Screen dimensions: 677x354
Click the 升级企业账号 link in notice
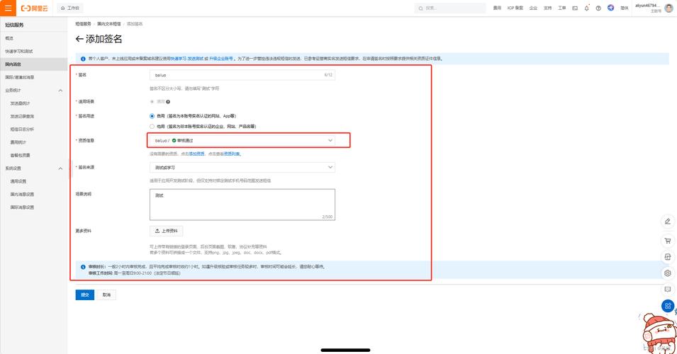(221, 59)
